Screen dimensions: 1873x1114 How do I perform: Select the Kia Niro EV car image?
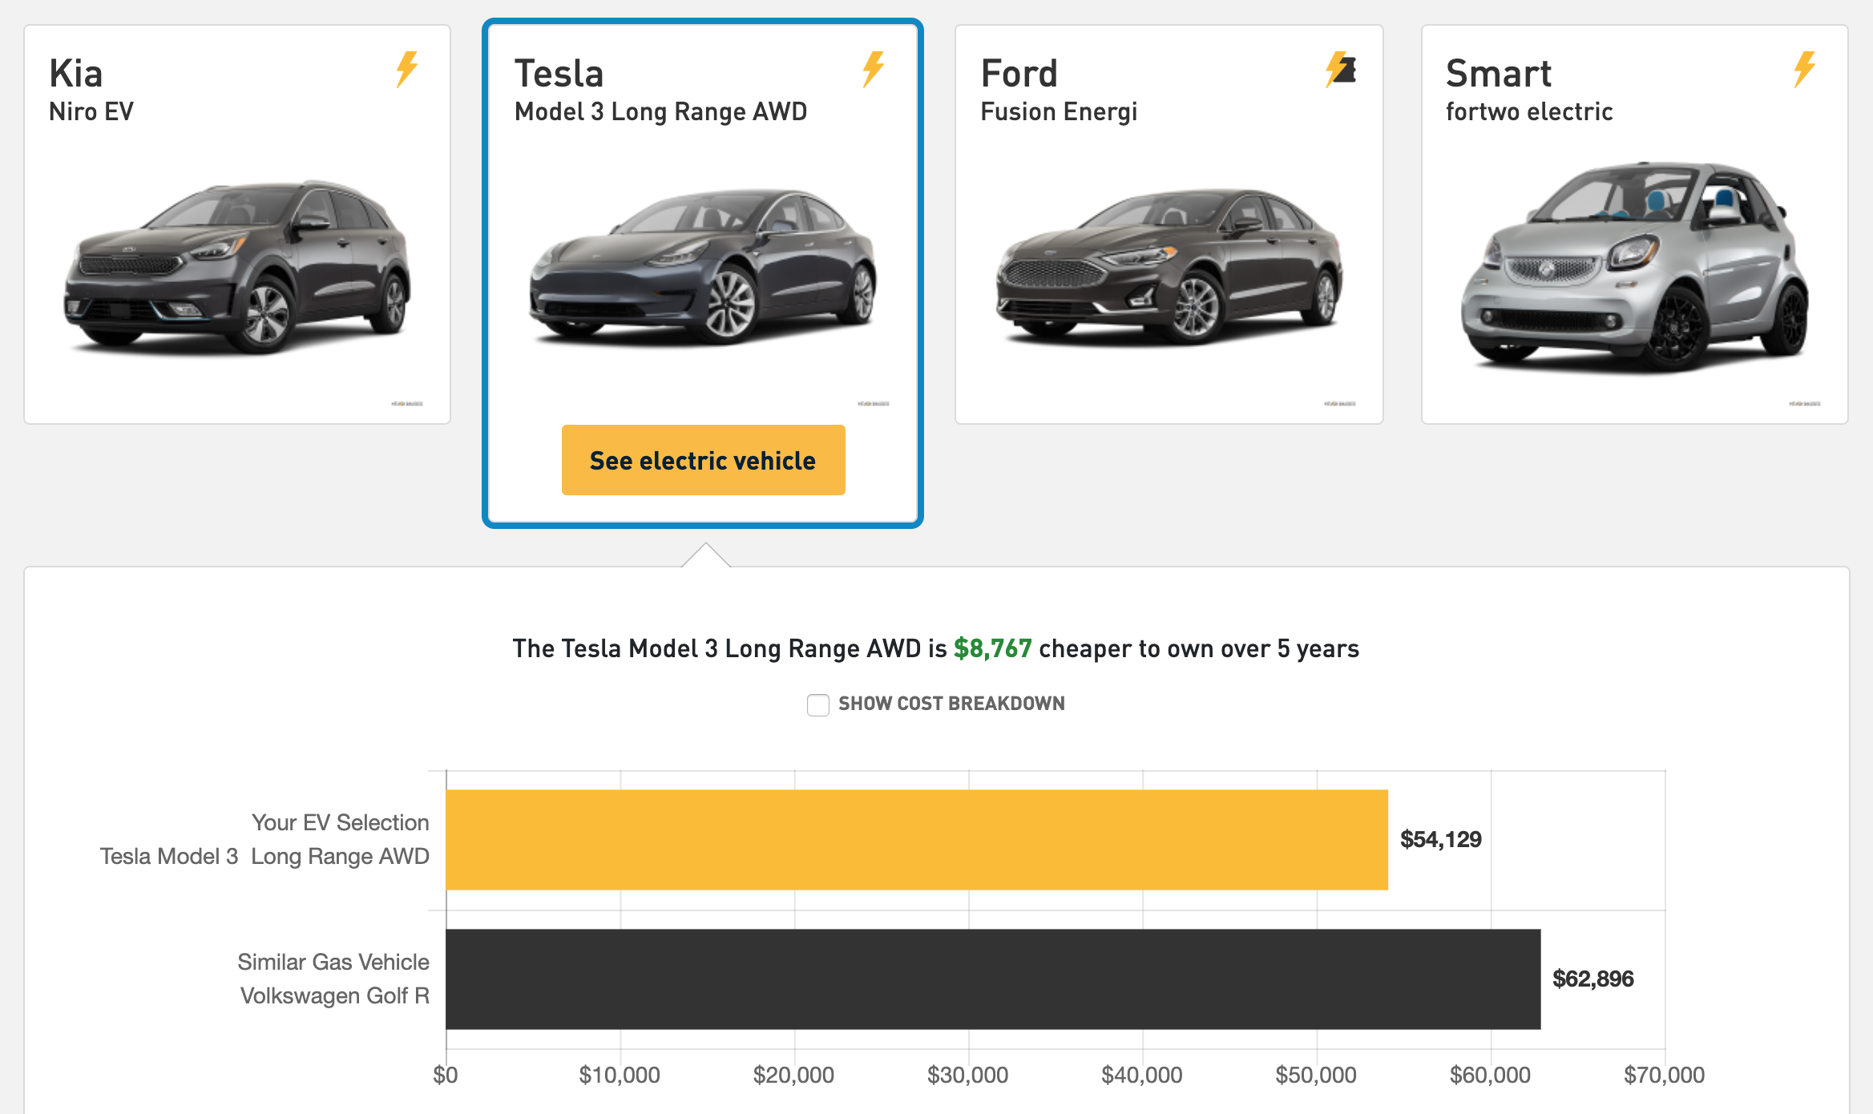pos(237,267)
